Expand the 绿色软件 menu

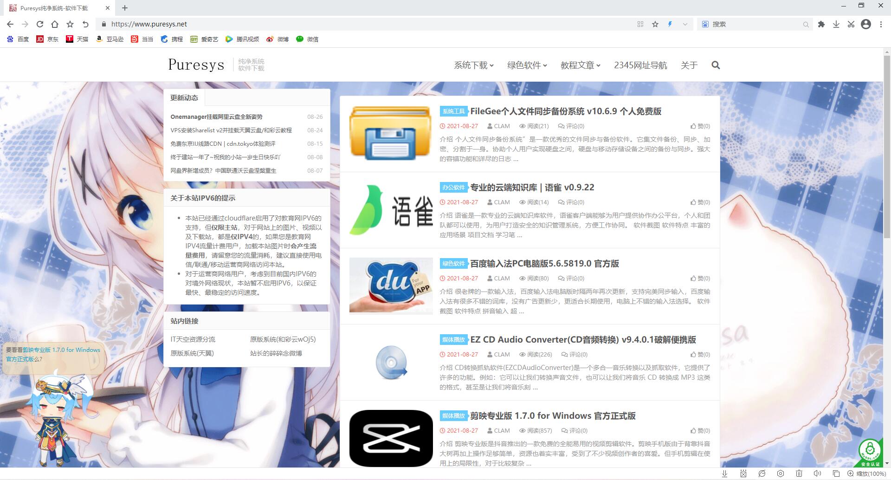click(x=527, y=65)
